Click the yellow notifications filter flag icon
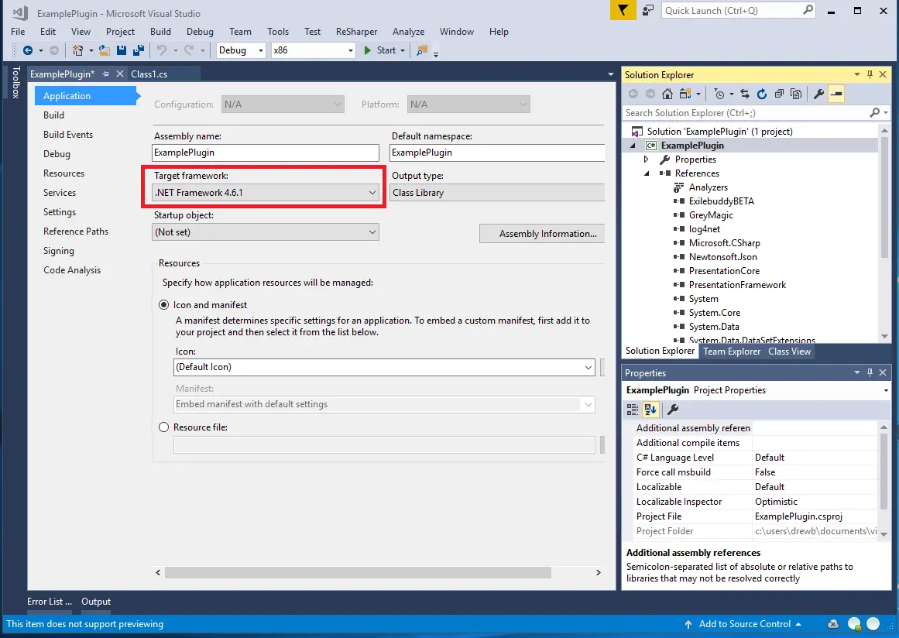This screenshot has width=899, height=638. [623, 10]
